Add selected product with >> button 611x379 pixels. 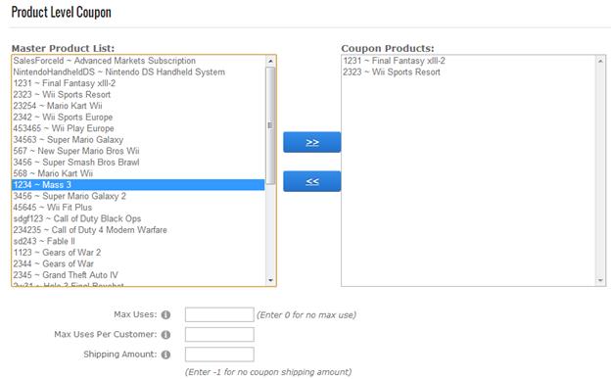pos(311,142)
